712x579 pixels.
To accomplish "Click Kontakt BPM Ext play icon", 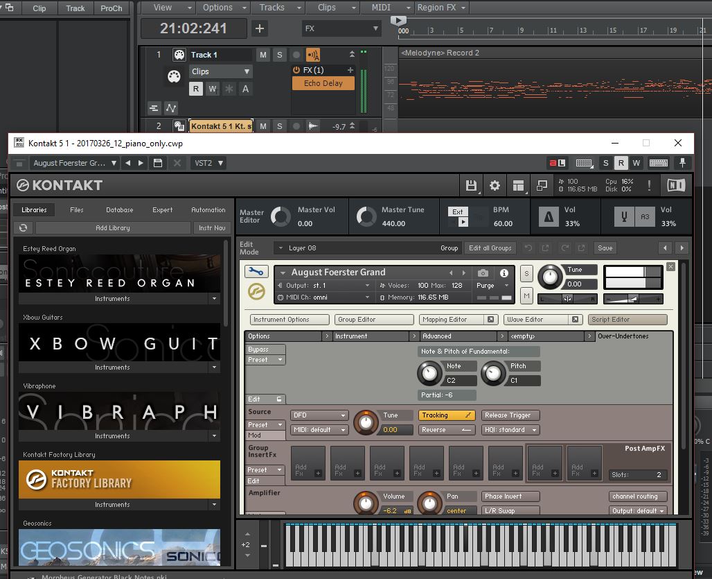I will (x=463, y=222).
